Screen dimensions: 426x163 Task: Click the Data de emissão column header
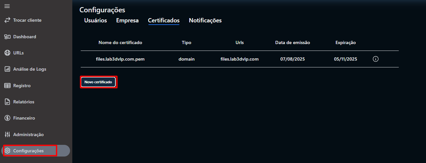pos(292,42)
